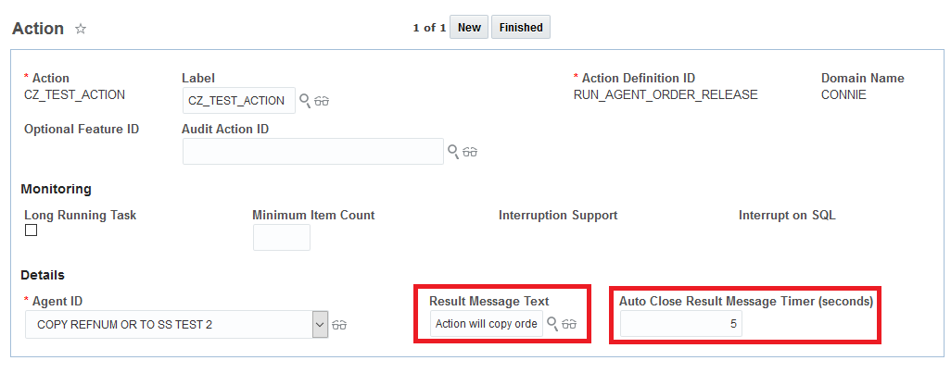Select the Minimum Item Count input box
Screen dimensions: 951x373
(281, 237)
